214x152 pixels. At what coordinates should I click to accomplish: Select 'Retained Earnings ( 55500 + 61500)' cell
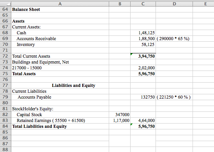tap(60, 120)
